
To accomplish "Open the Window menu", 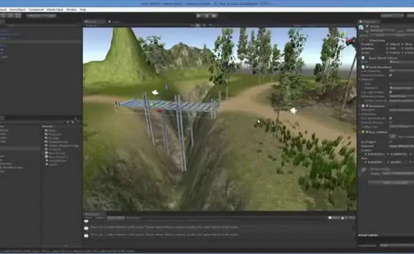I will click(x=72, y=9).
